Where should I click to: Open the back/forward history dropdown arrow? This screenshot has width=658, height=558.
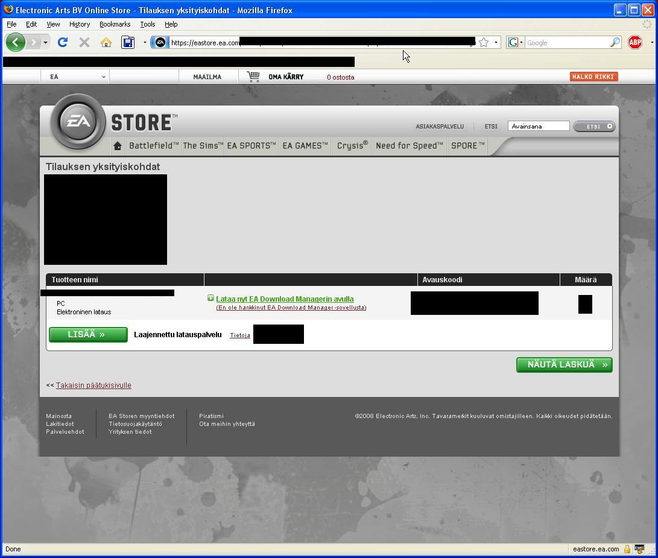click(x=45, y=42)
